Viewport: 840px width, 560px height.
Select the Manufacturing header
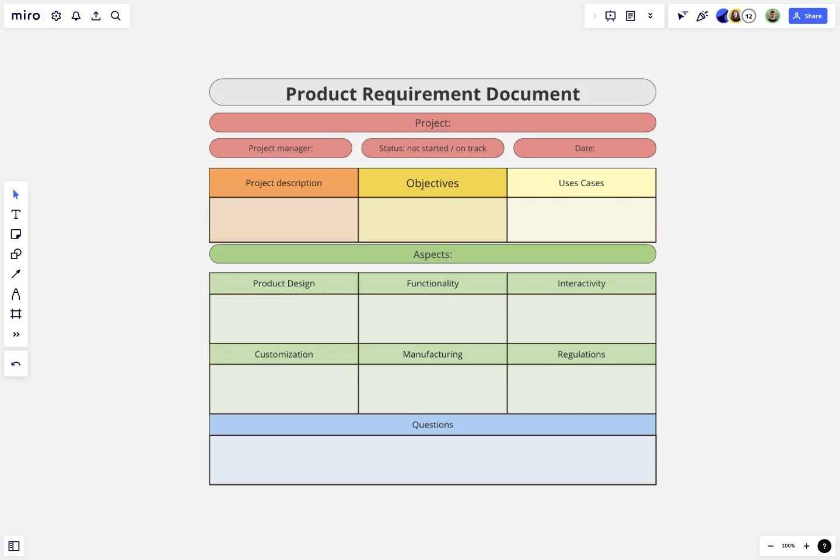[x=433, y=354]
